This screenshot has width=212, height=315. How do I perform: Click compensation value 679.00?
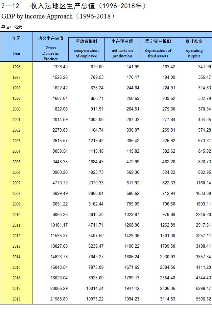tap(97, 67)
